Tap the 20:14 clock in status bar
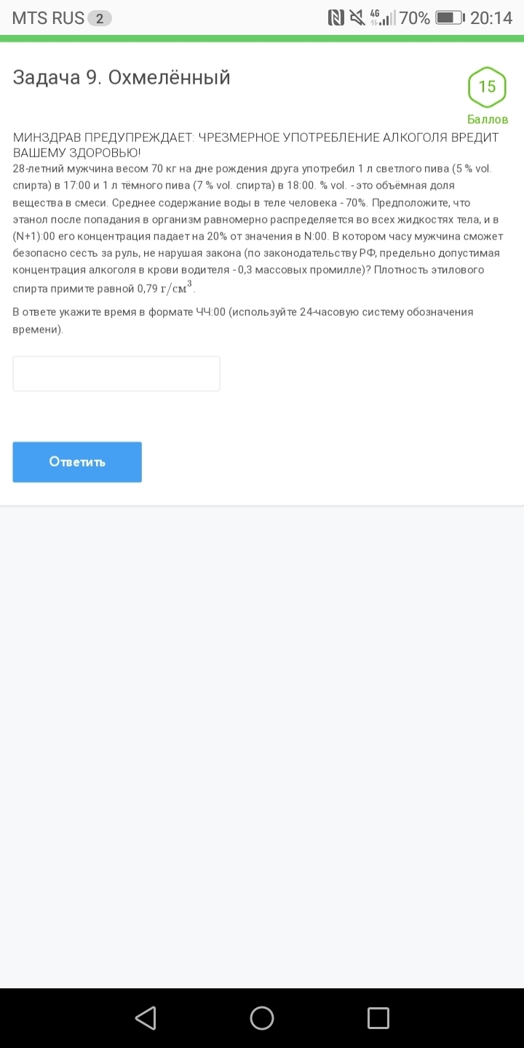The height and width of the screenshot is (1048, 524). click(491, 18)
